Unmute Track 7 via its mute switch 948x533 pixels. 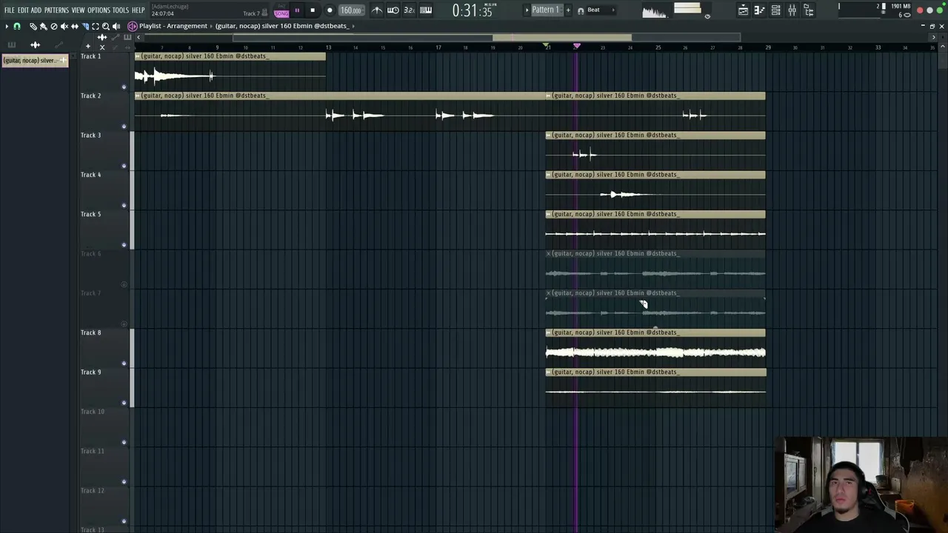[124, 324]
